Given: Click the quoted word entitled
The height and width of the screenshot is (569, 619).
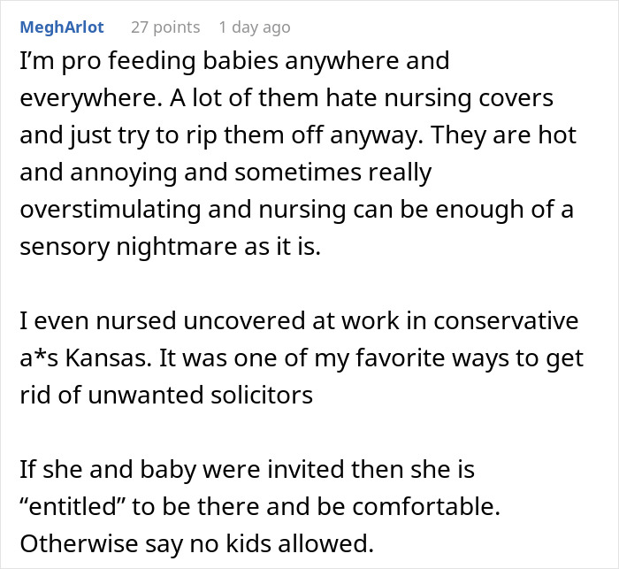Looking at the screenshot, I should tap(73, 506).
